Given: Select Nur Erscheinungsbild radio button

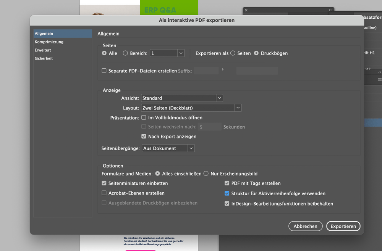Looking at the screenshot, I should coord(206,174).
